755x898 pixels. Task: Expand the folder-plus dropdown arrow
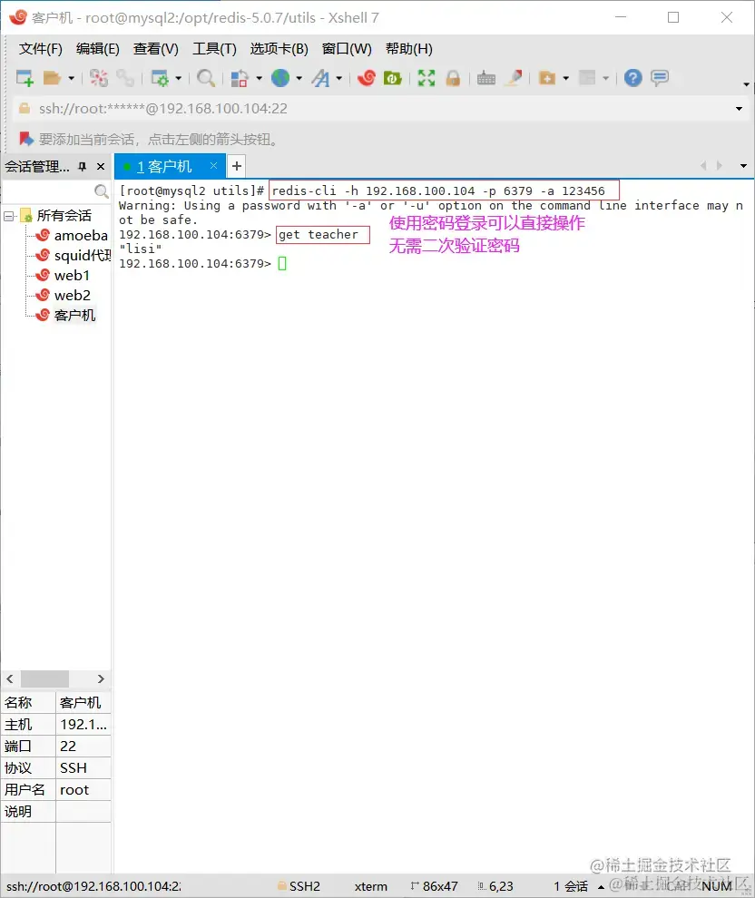pos(566,78)
